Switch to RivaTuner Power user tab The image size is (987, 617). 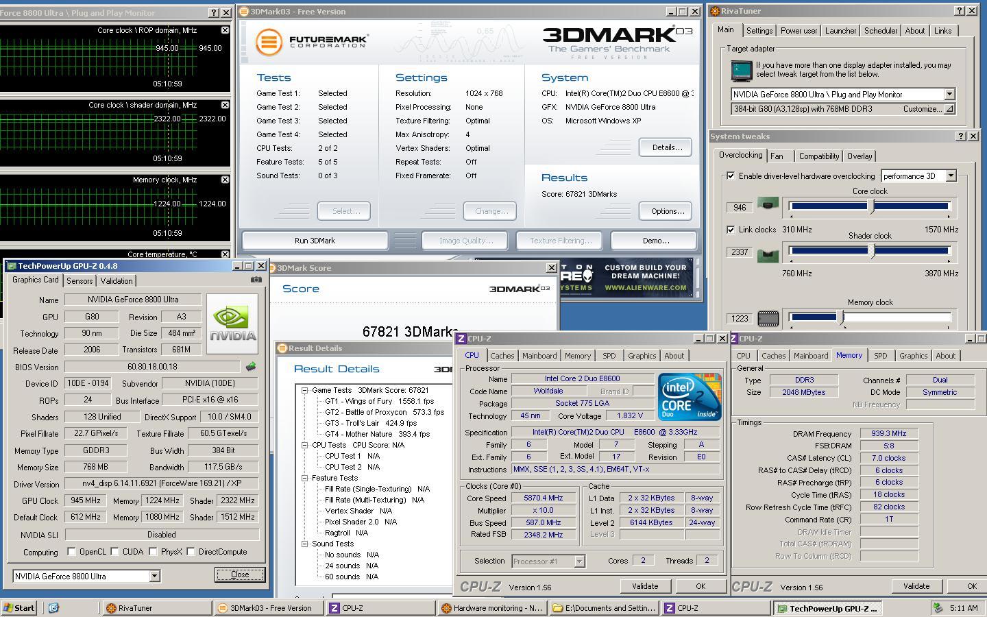[799, 31]
